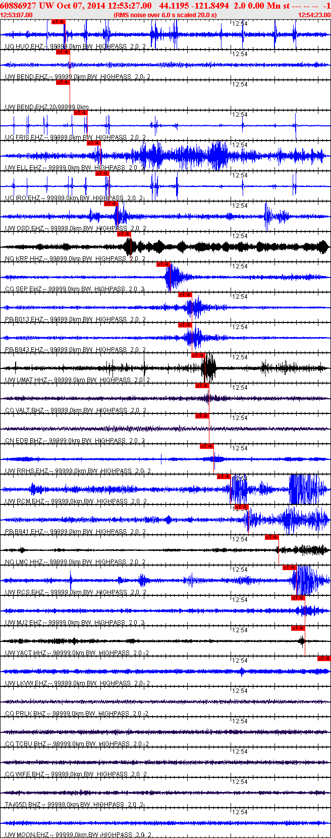Click the coordinates 44.1195 -121.8494
The width and height of the screenshot is (331, 838).
pyautogui.click(x=194, y=6)
